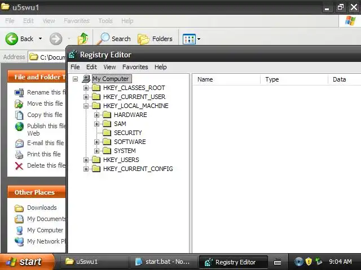Image resolution: width=361 pixels, height=270 pixels.
Task: Click the Copy this file icon
Action: coord(19,115)
